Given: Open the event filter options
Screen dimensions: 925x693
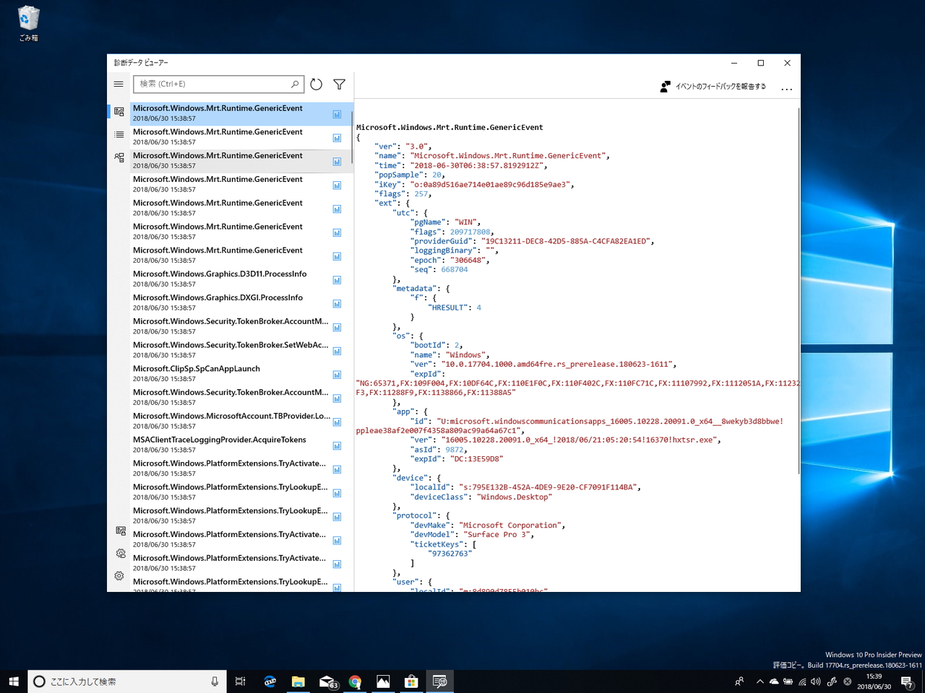Looking at the screenshot, I should pos(338,84).
